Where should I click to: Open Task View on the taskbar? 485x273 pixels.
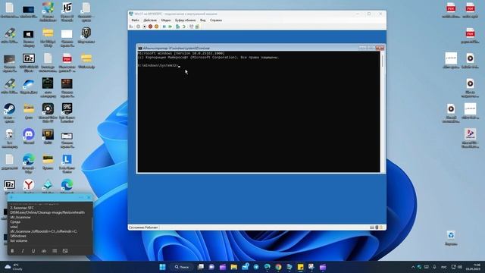pos(200,267)
